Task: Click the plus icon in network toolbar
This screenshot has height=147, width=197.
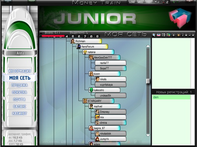Action: pyautogui.click(x=186, y=35)
